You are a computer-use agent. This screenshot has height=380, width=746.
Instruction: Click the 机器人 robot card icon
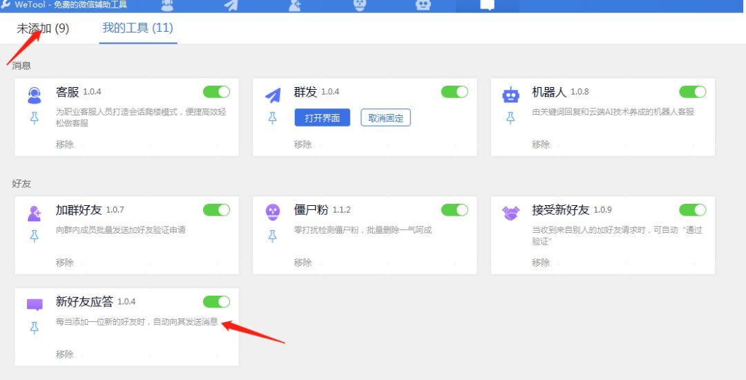pos(510,95)
